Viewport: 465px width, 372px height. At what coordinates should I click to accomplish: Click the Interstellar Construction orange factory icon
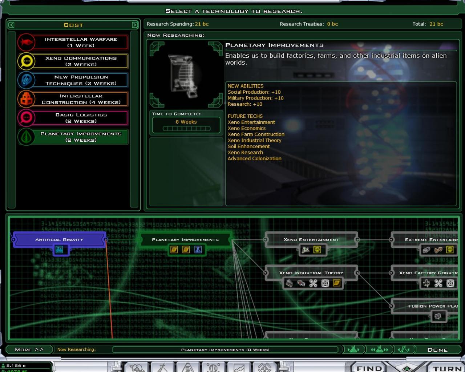coord(26,99)
